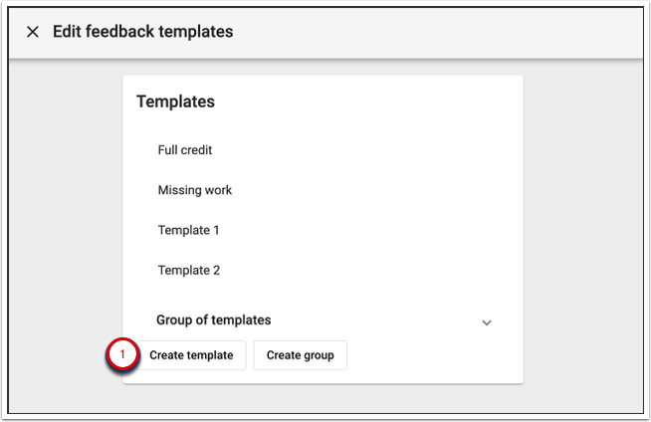Click the Group of templates label

point(214,320)
